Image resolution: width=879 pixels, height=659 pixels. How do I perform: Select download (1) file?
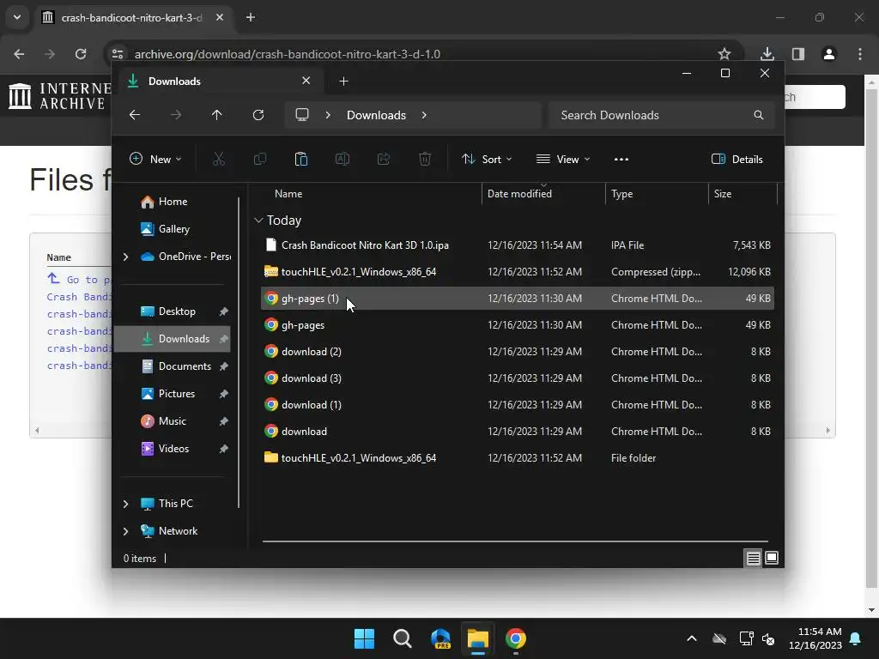[x=518, y=405]
